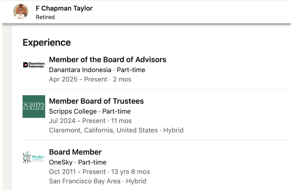
Task: Click OneSky · Part-time company text
Action: click(77, 162)
